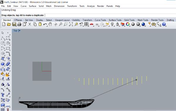Image resolution: width=176 pixels, height=111 pixels.
Task: Open Options with the gear icon
Action: pyautogui.click(x=153, y=24)
